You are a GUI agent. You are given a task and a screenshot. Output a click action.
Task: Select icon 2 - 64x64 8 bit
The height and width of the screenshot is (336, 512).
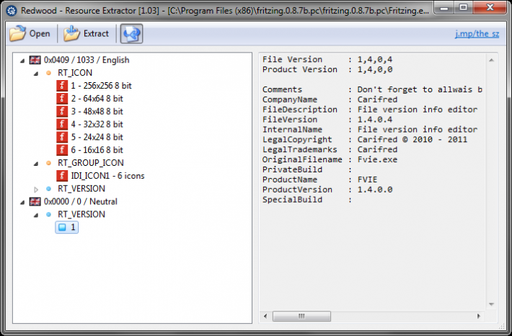tap(97, 98)
